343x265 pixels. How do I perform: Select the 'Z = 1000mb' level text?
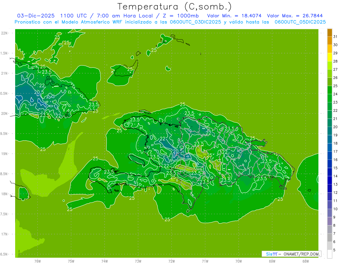(180, 16)
